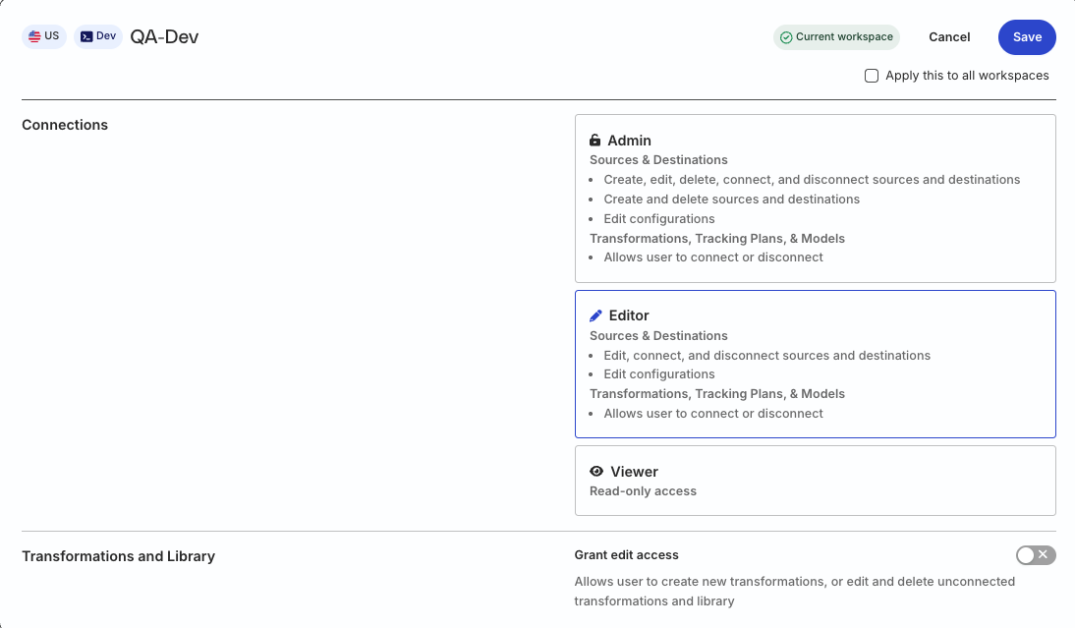This screenshot has height=628, width=1075.
Task: Click the X mark on the edit access switch
Action: coord(1045,555)
